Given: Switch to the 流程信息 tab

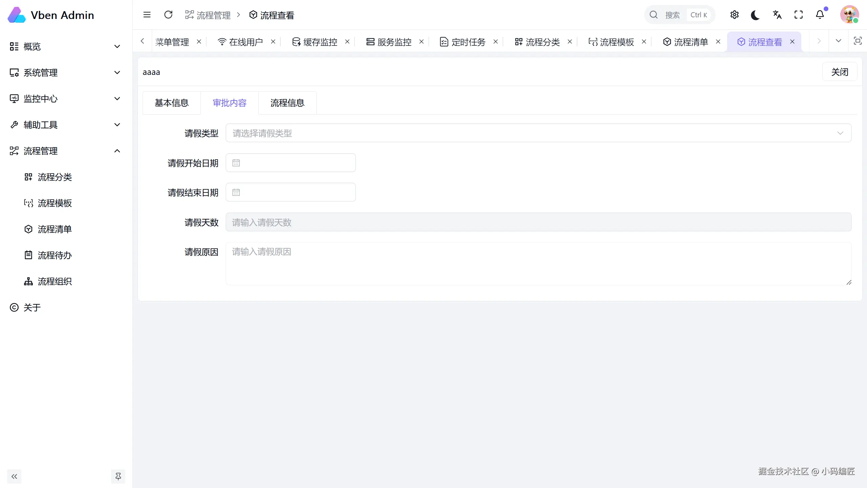Looking at the screenshot, I should coord(287,103).
